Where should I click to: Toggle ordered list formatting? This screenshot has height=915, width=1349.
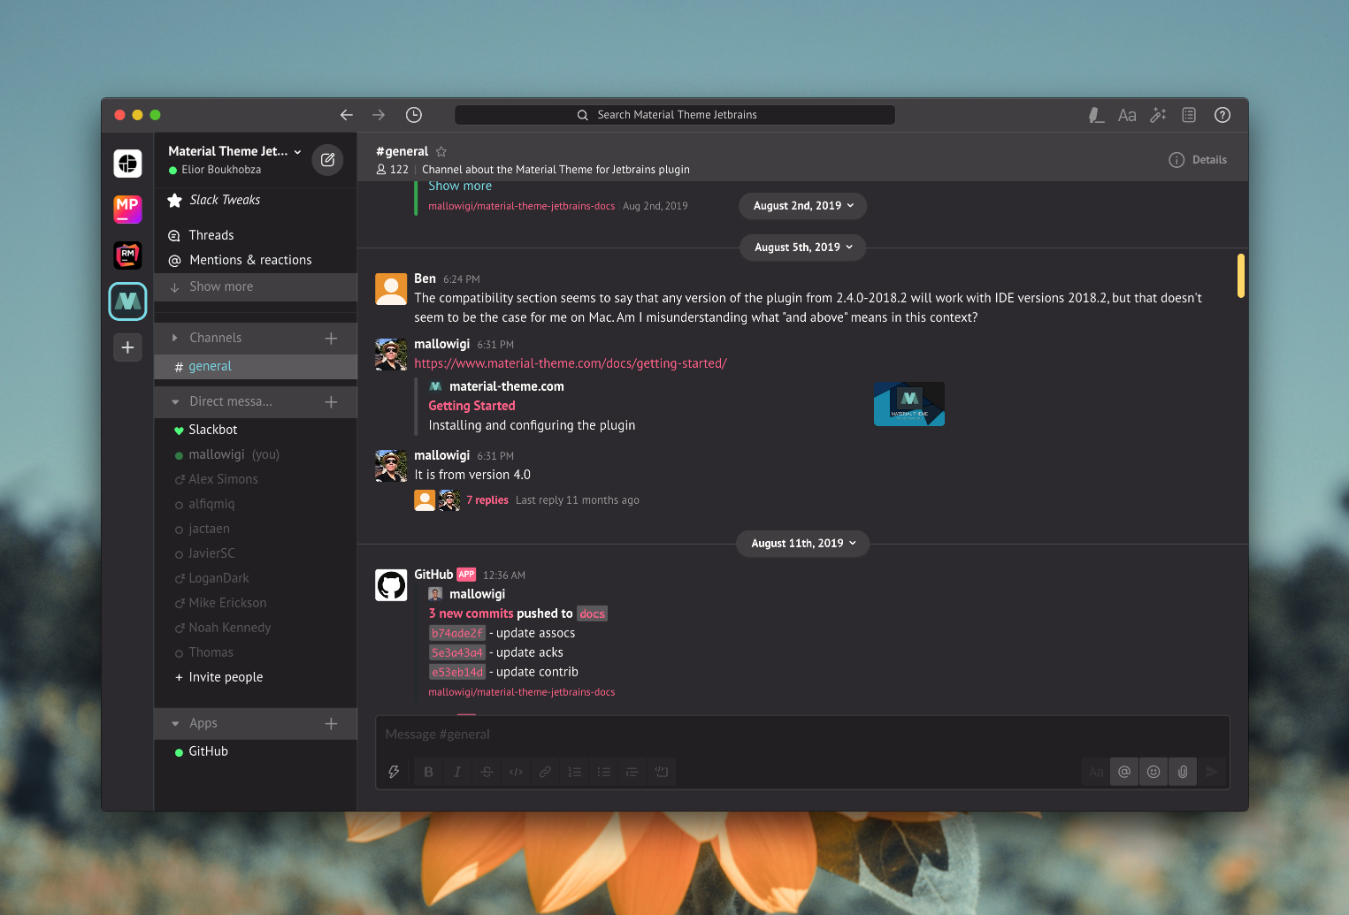coord(574,772)
